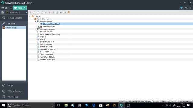Close the mod tab

pyautogui.click(x=25, y=8)
